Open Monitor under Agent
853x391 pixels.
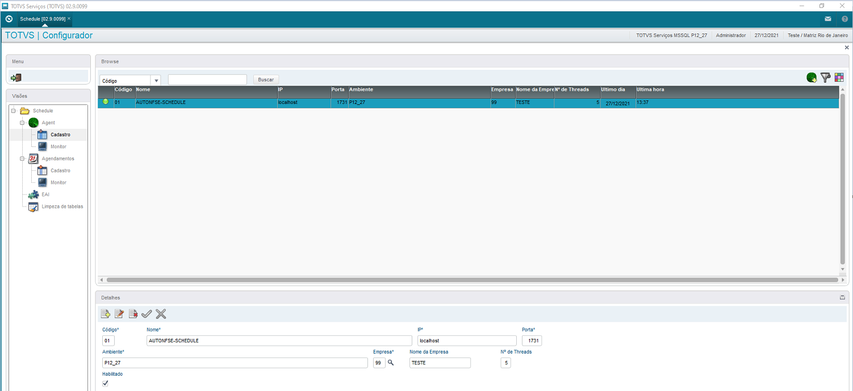point(58,146)
